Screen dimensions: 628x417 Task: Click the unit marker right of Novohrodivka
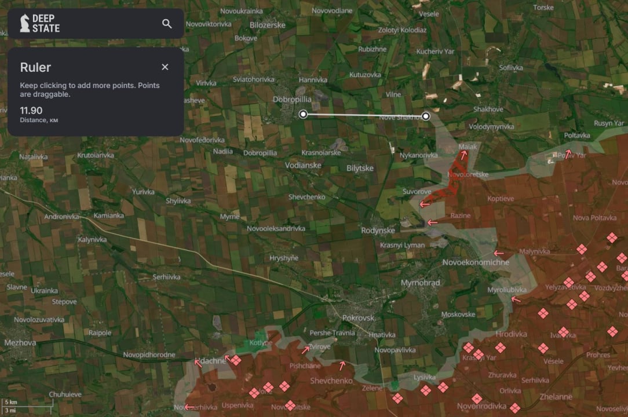coord(515,408)
